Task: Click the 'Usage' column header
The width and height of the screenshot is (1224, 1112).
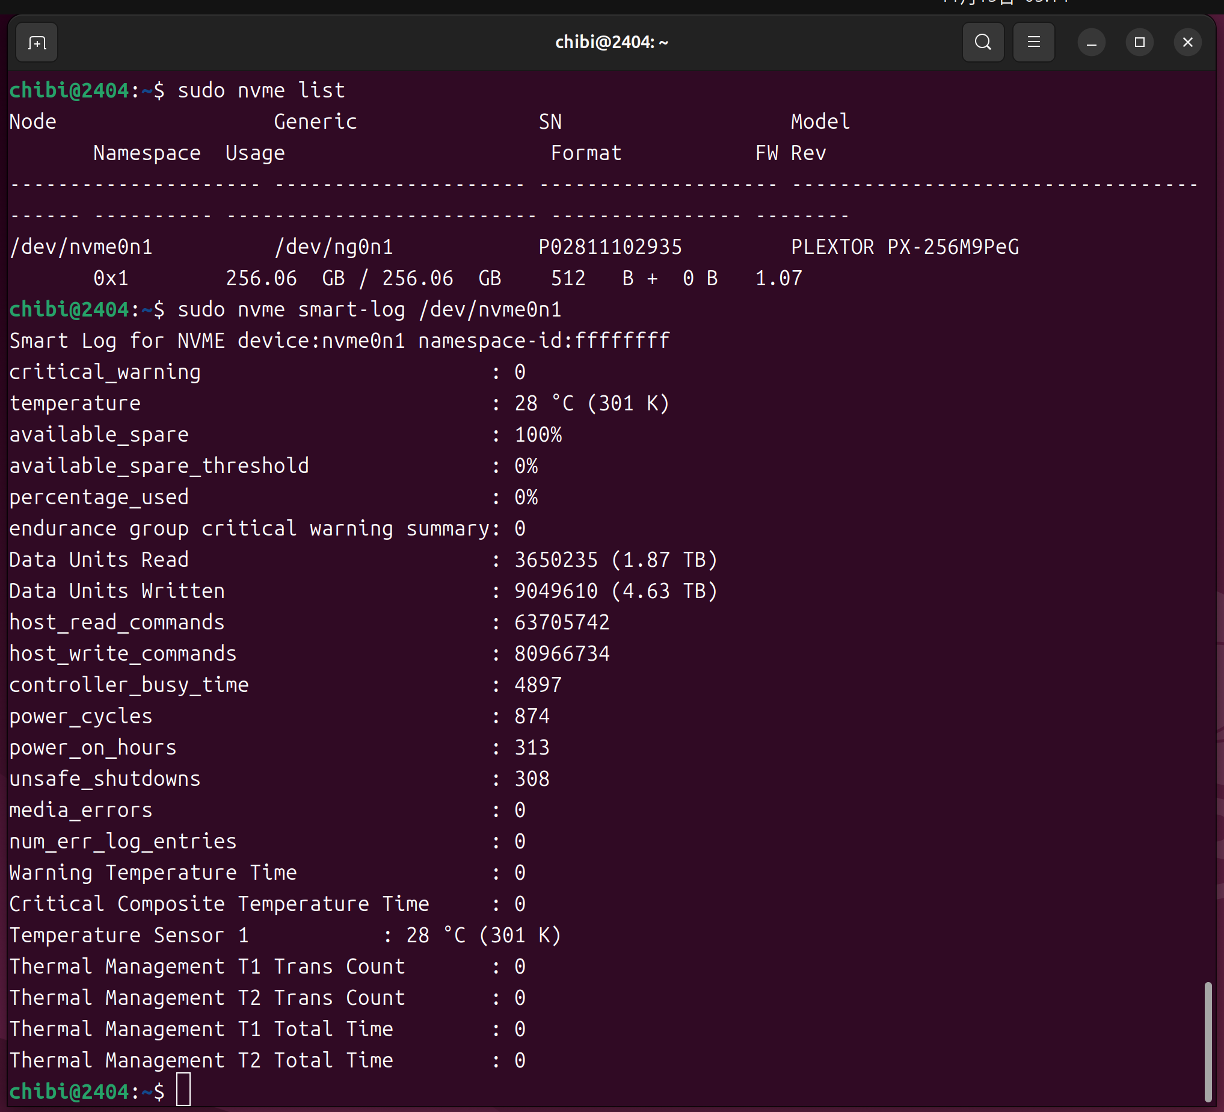Action: click(255, 154)
